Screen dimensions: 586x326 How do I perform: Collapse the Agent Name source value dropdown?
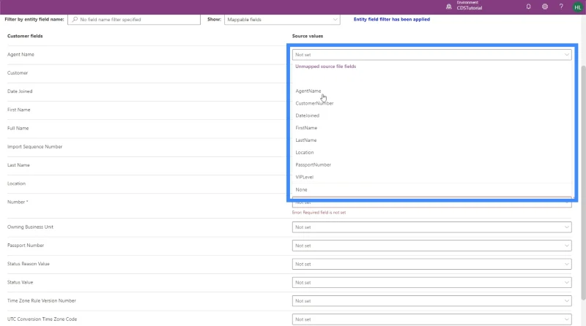coord(431,55)
